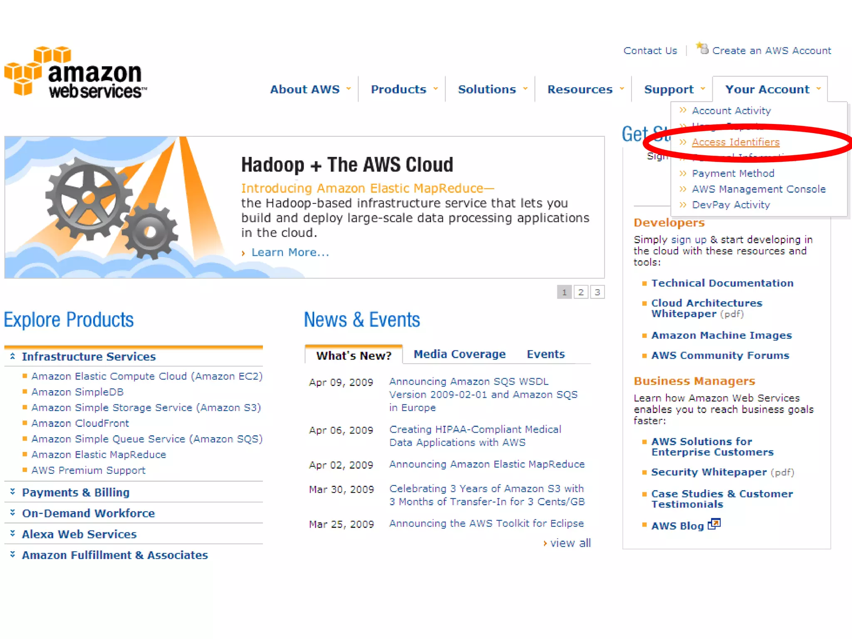Choose Access Identifiers in the account menu

coord(736,142)
